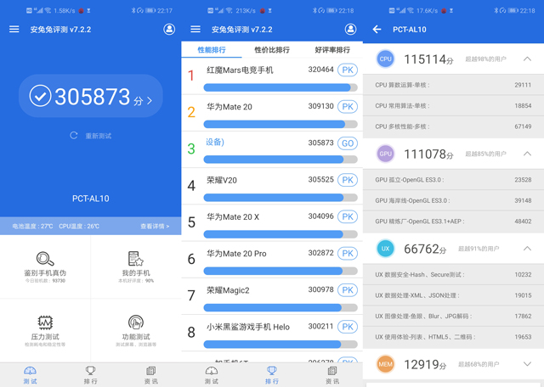The image size is (544, 387).
Task: Select GPU 精炼厂-OpenGL ES3.1+AEP row
Action: coord(453,222)
